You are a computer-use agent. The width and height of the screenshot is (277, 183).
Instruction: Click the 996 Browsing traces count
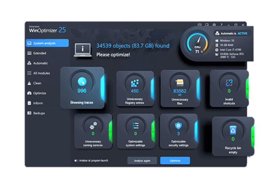(x=82, y=91)
